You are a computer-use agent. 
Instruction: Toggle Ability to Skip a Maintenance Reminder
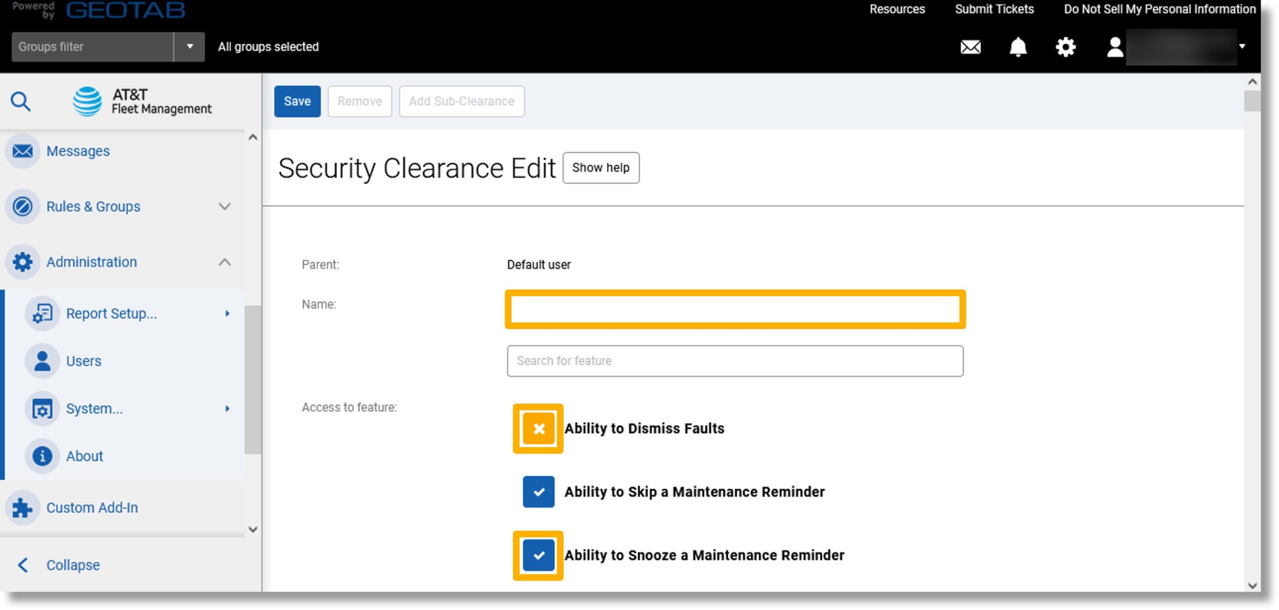(x=538, y=492)
